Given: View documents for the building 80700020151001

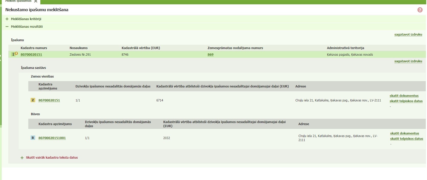Looking at the screenshot, I should [405, 133].
